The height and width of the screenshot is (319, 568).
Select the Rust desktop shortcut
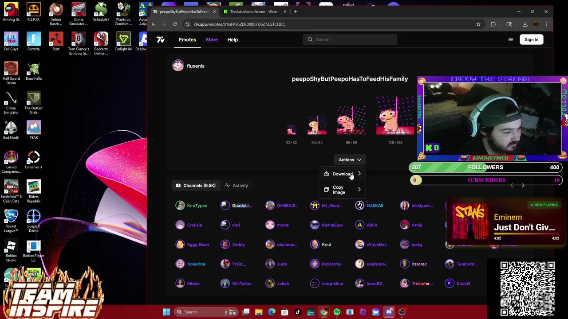pyautogui.click(x=56, y=42)
